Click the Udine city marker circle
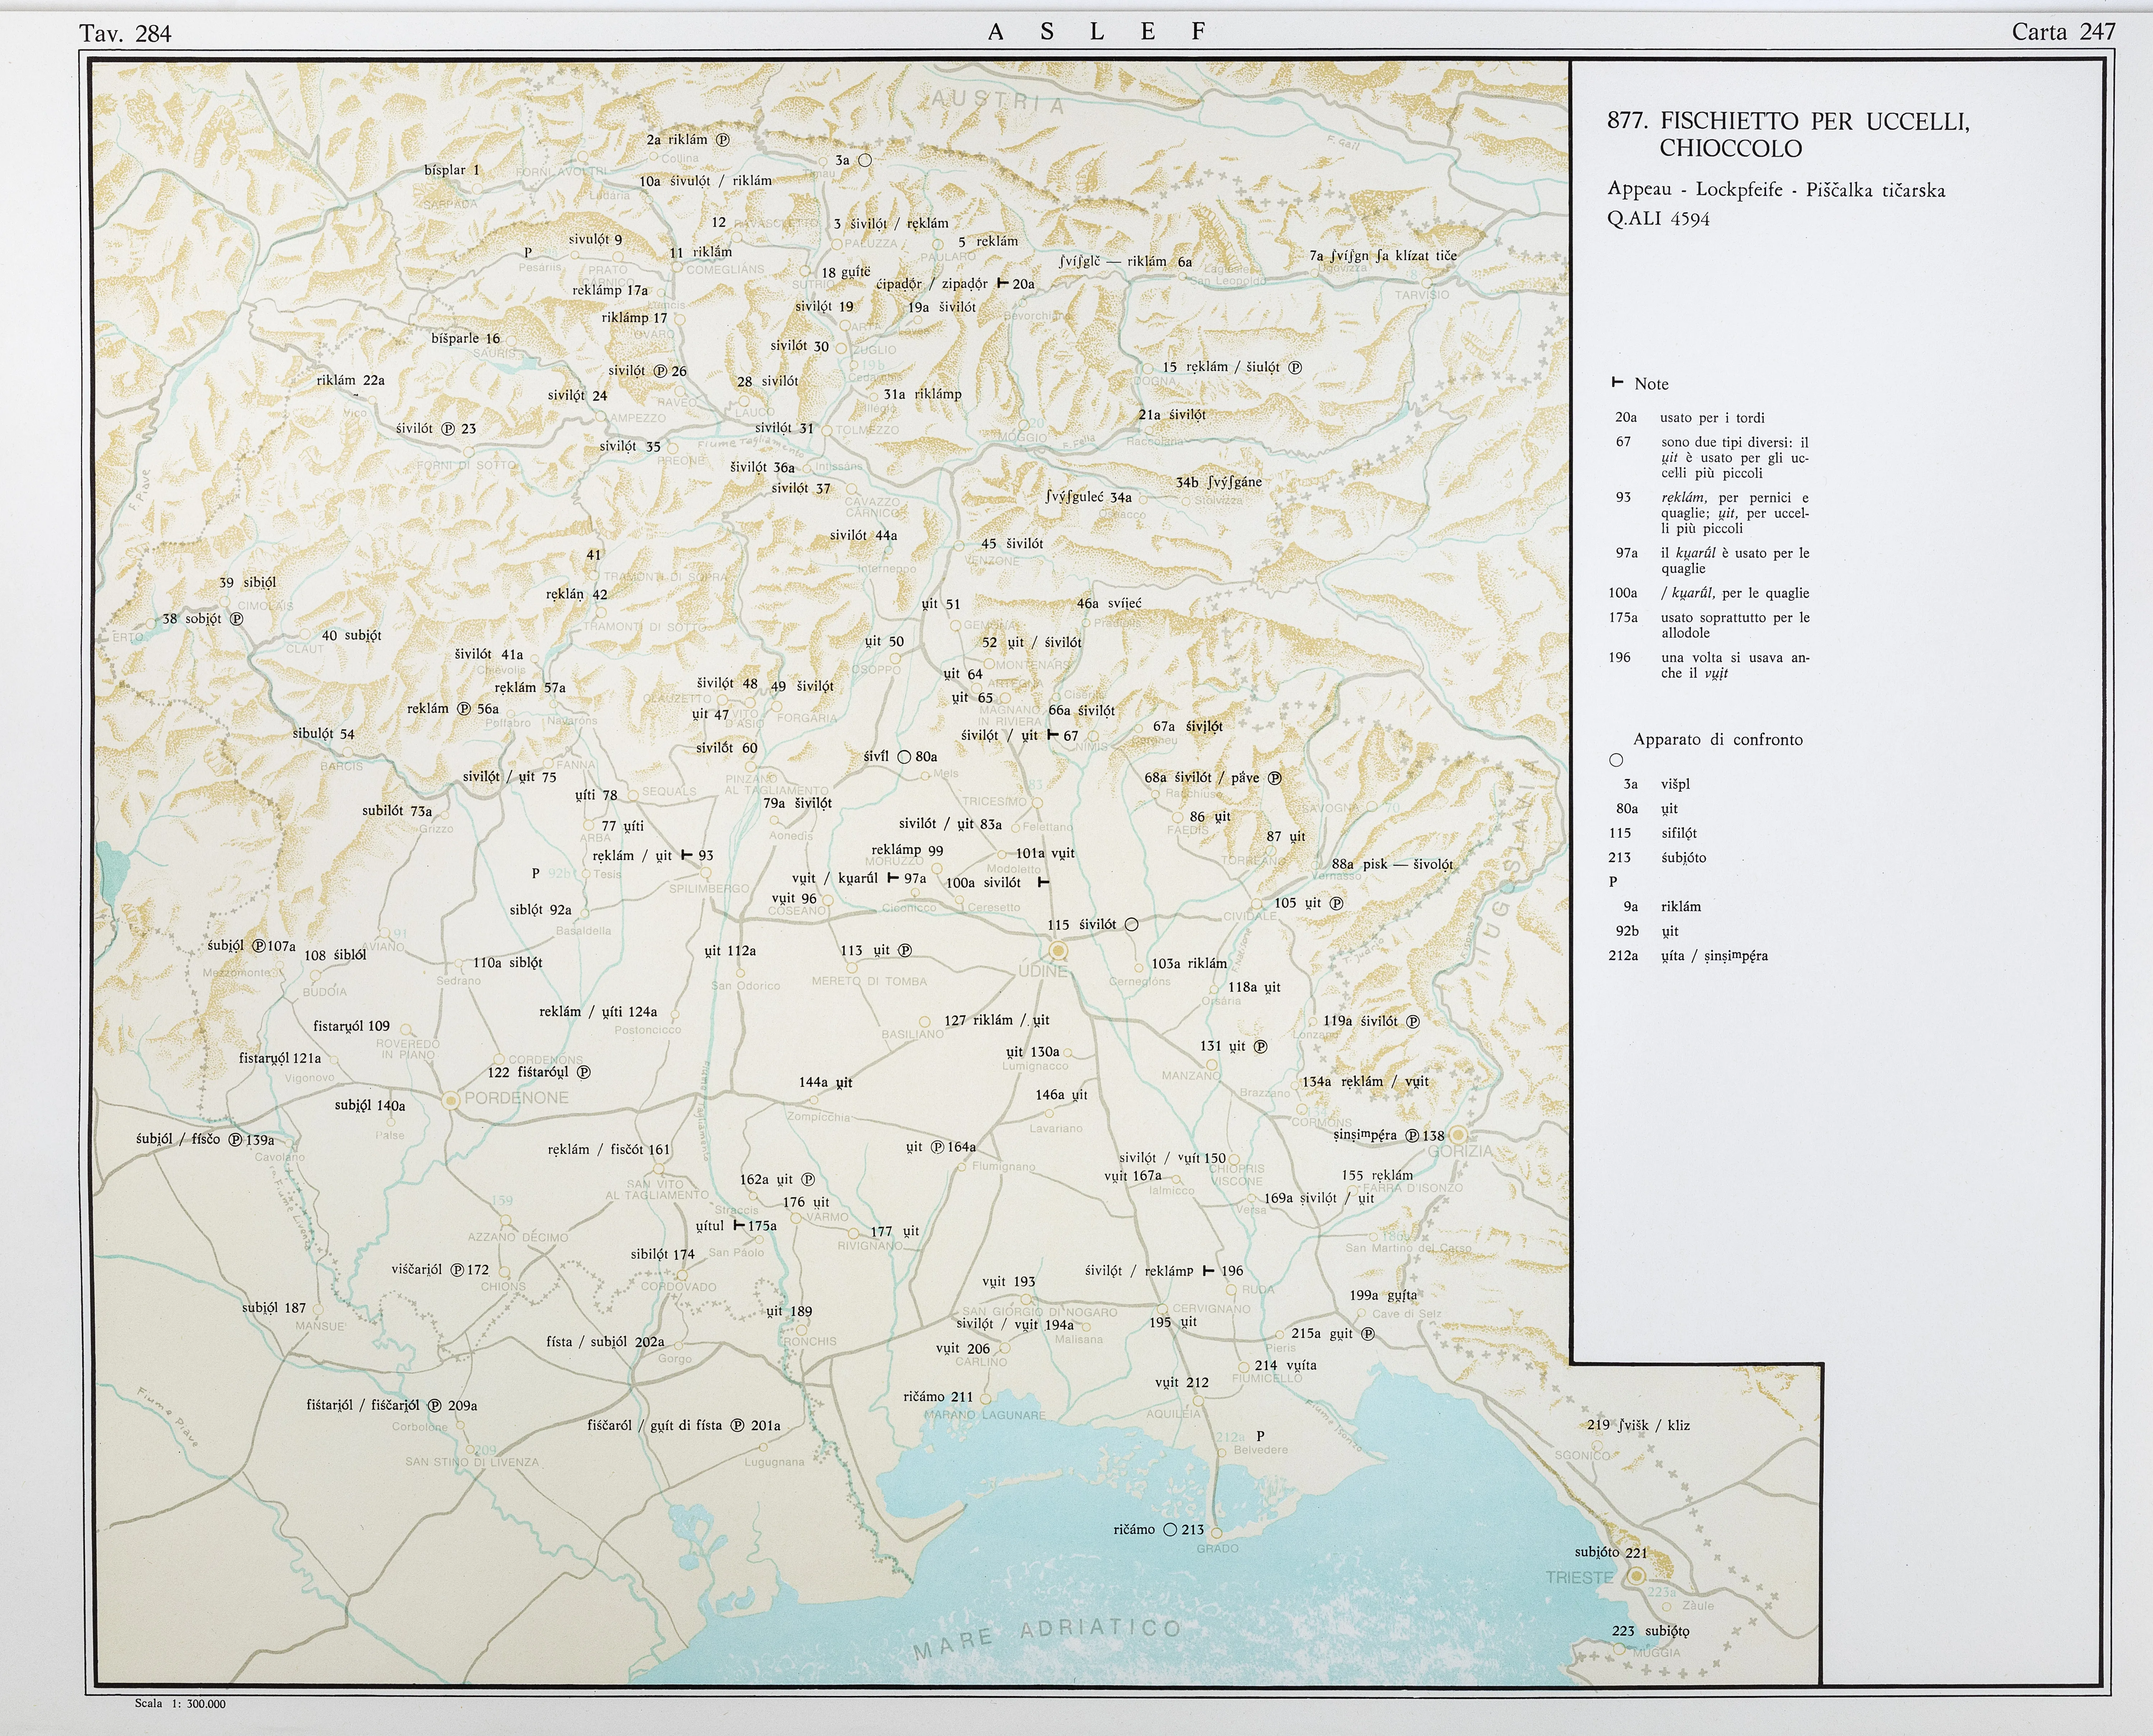 click(x=1058, y=951)
